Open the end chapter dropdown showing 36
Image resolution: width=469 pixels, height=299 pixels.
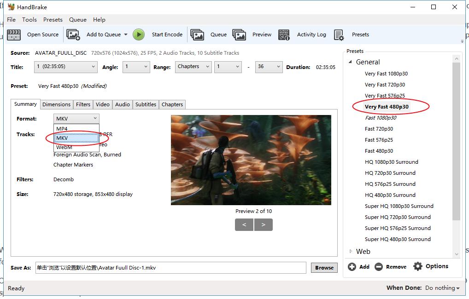(269, 67)
